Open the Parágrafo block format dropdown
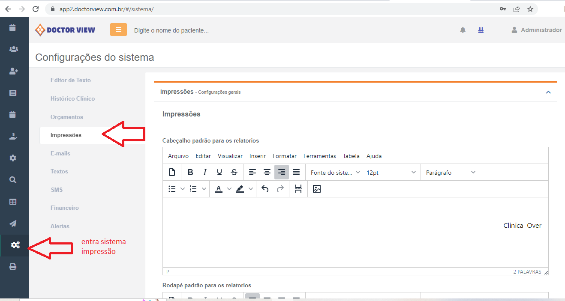The width and height of the screenshot is (565, 301). [x=451, y=172]
